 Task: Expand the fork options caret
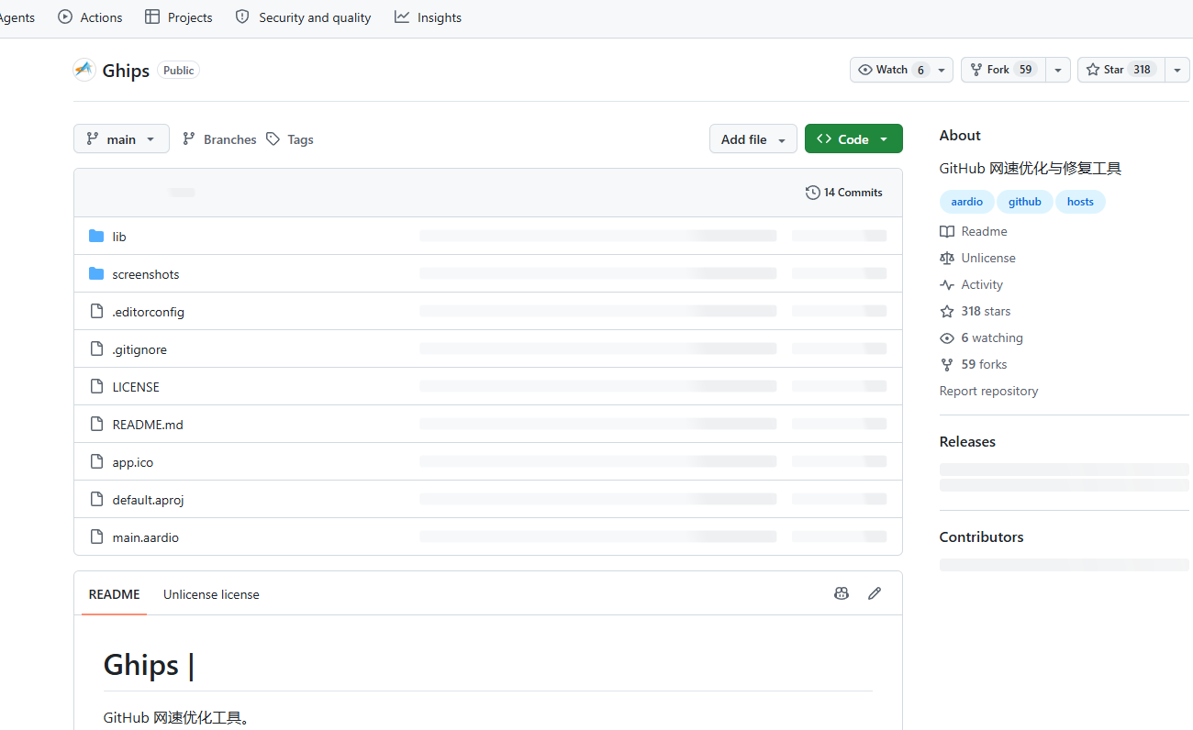click(1058, 70)
